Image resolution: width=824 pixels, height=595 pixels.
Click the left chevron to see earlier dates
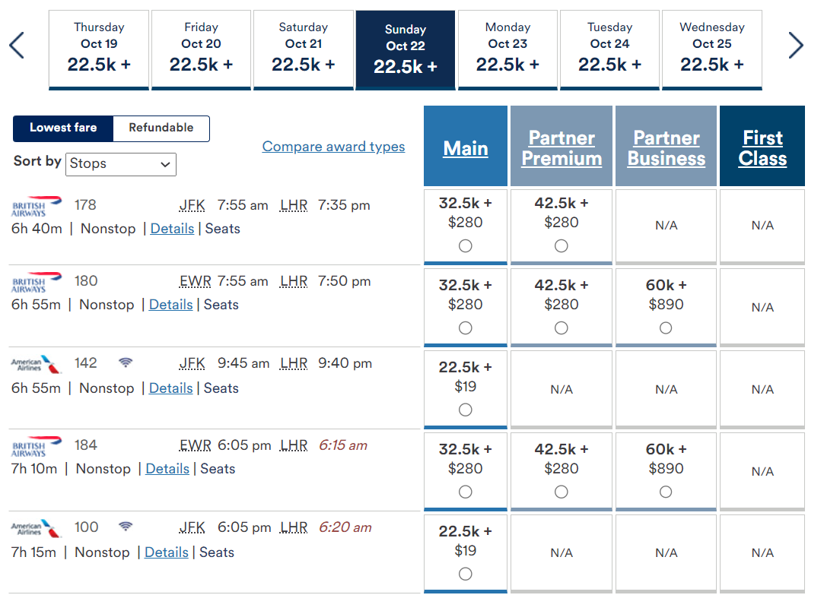(17, 46)
